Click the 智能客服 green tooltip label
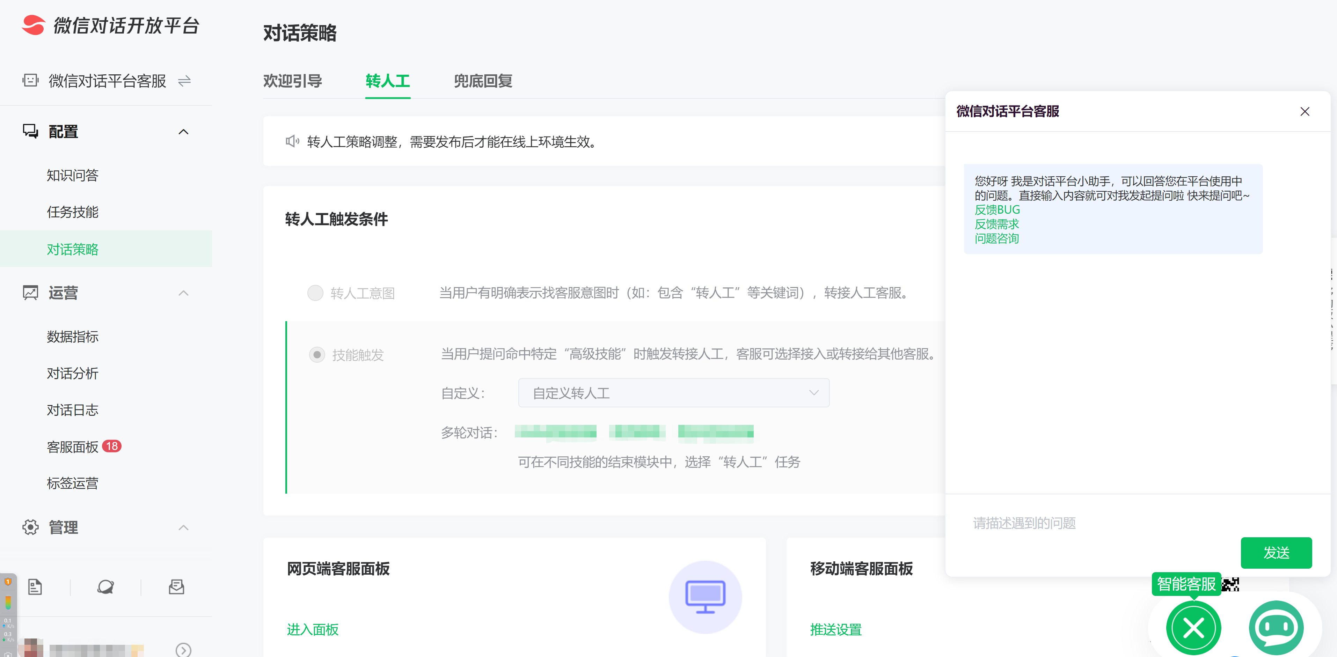Image resolution: width=1337 pixels, height=657 pixels. (1186, 584)
